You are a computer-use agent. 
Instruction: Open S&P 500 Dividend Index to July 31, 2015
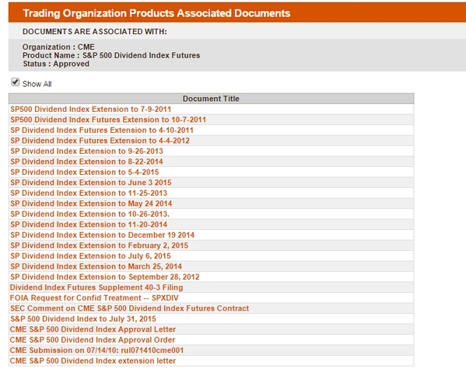click(83, 319)
